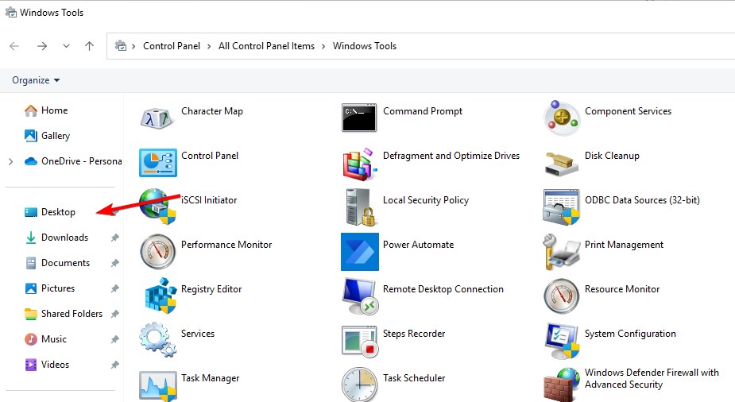
Task: Open the Control Panel icon in list
Action: pyautogui.click(x=158, y=163)
